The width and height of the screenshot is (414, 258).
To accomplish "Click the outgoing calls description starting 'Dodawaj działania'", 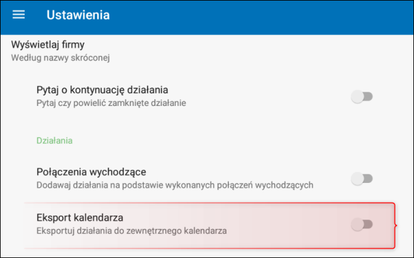I will (x=175, y=185).
